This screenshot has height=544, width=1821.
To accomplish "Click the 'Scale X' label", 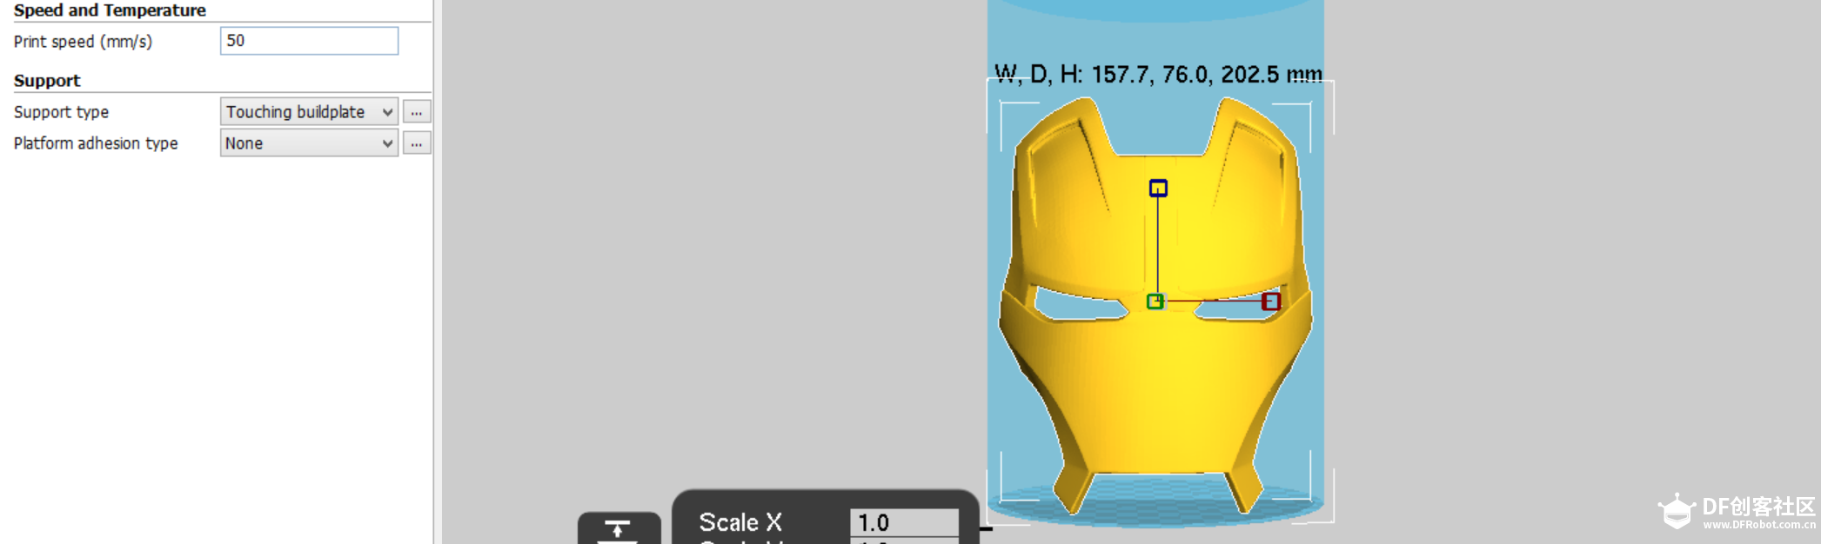I will point(740,522).
